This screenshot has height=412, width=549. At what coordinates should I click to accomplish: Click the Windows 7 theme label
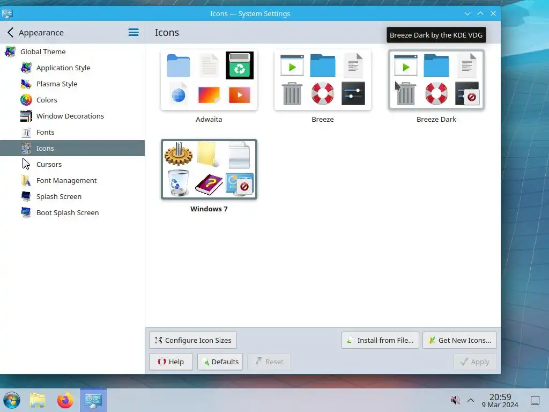point(209,209)
